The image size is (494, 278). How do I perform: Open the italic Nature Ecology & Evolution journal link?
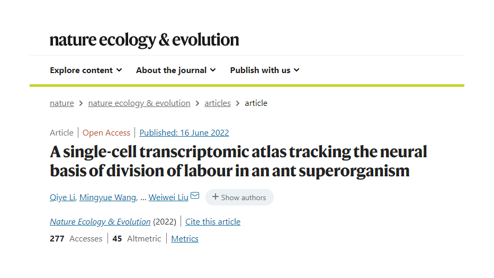[100, 222]
